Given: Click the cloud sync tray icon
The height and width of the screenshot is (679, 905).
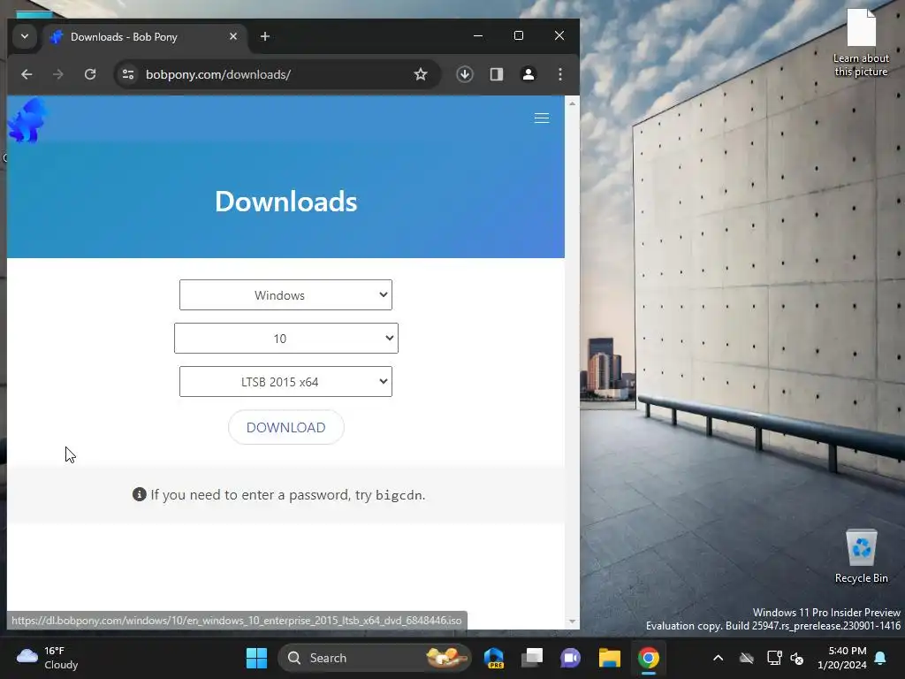Looking at the screenshot, I should point(747,658).
